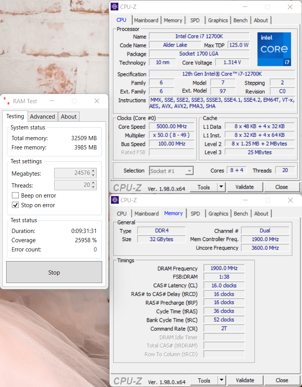The image size is (302, 387).
Task: Uncheck Stop on error checkbox
Action: (15, 205)
